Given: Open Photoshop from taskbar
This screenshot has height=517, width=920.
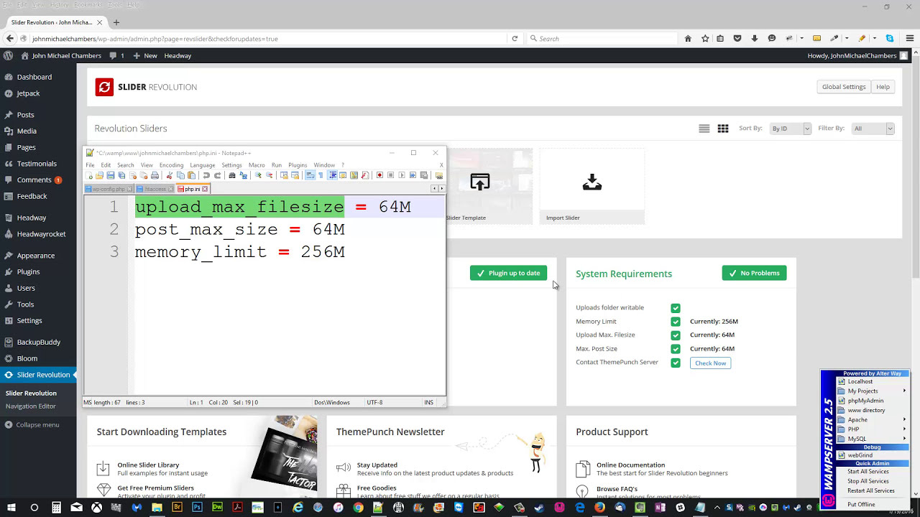Looking at the screenshot, I should coord(197,508).
